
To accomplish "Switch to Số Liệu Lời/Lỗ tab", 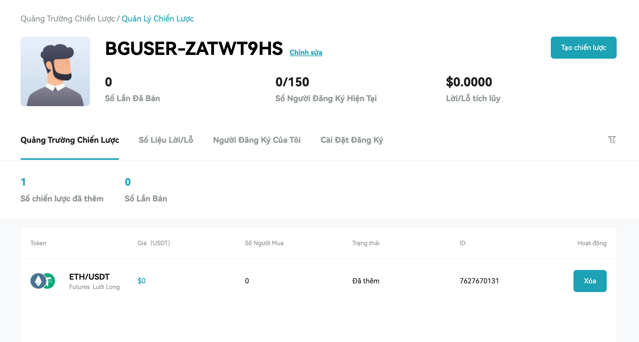I will pos(166,140).
